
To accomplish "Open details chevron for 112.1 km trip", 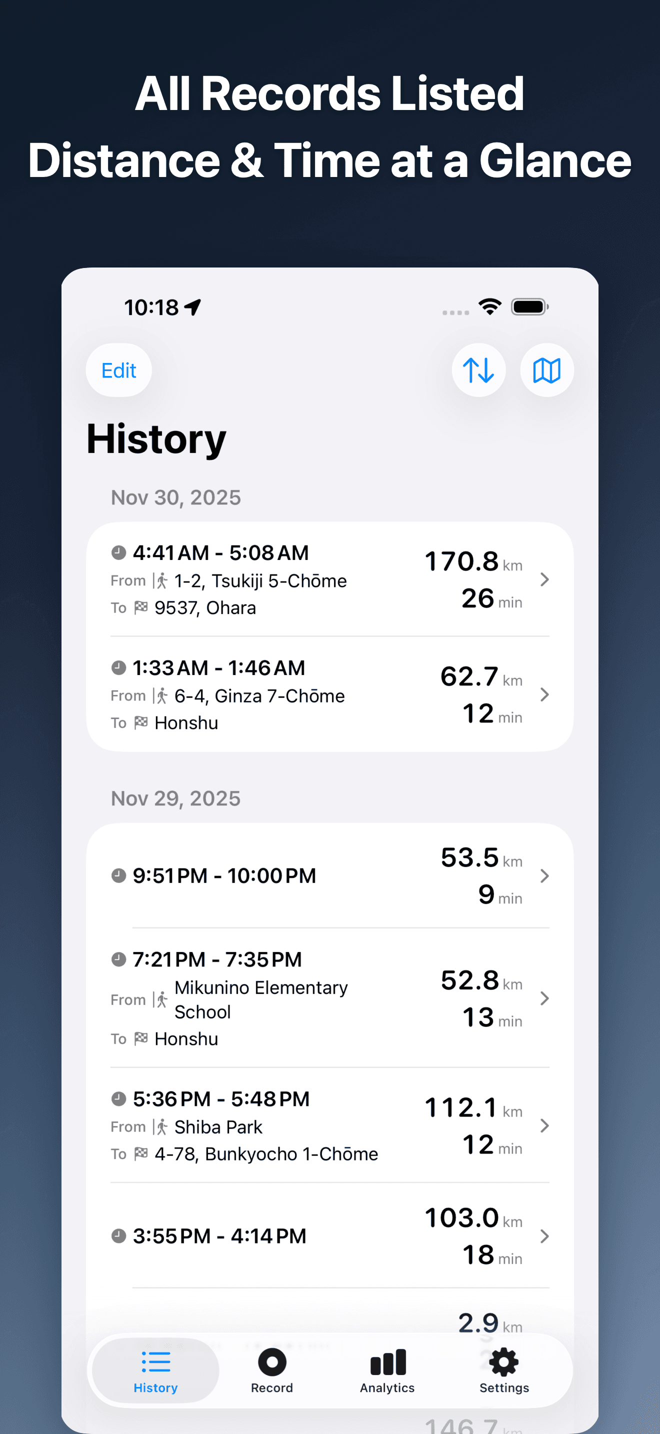I will [x=544, y=1125].
